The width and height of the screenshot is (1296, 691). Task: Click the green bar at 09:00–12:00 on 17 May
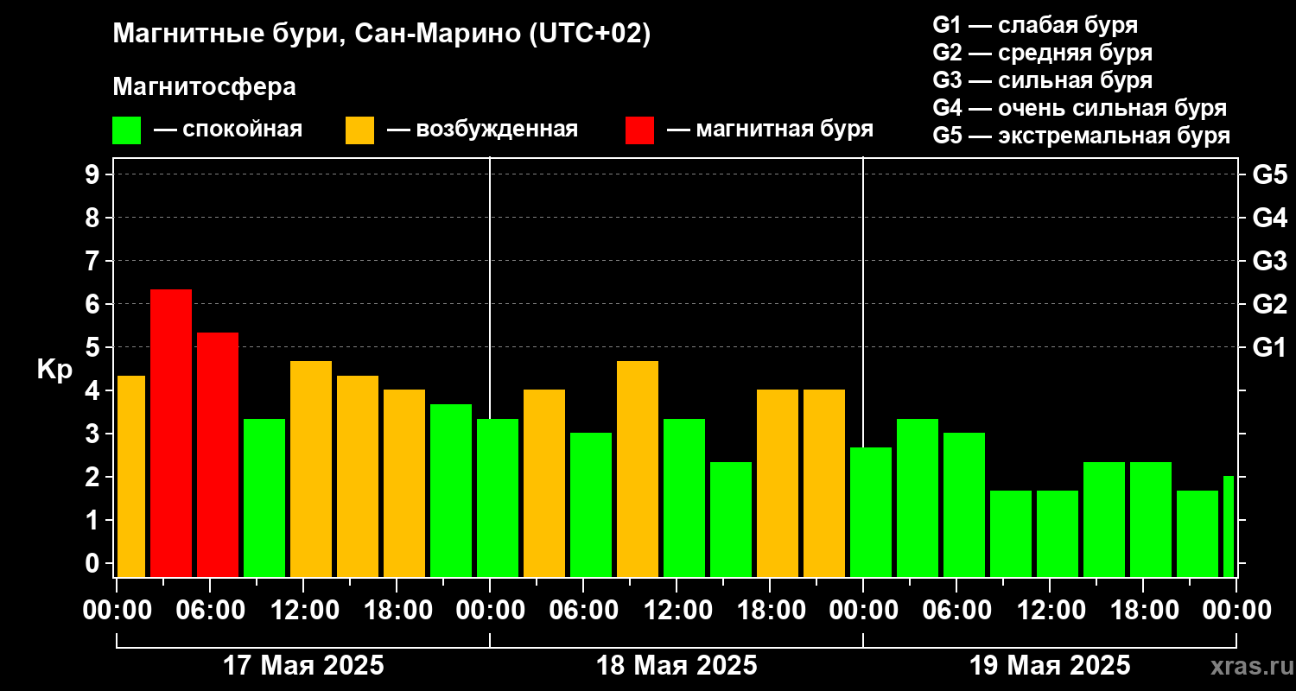(x=264, y=498)
